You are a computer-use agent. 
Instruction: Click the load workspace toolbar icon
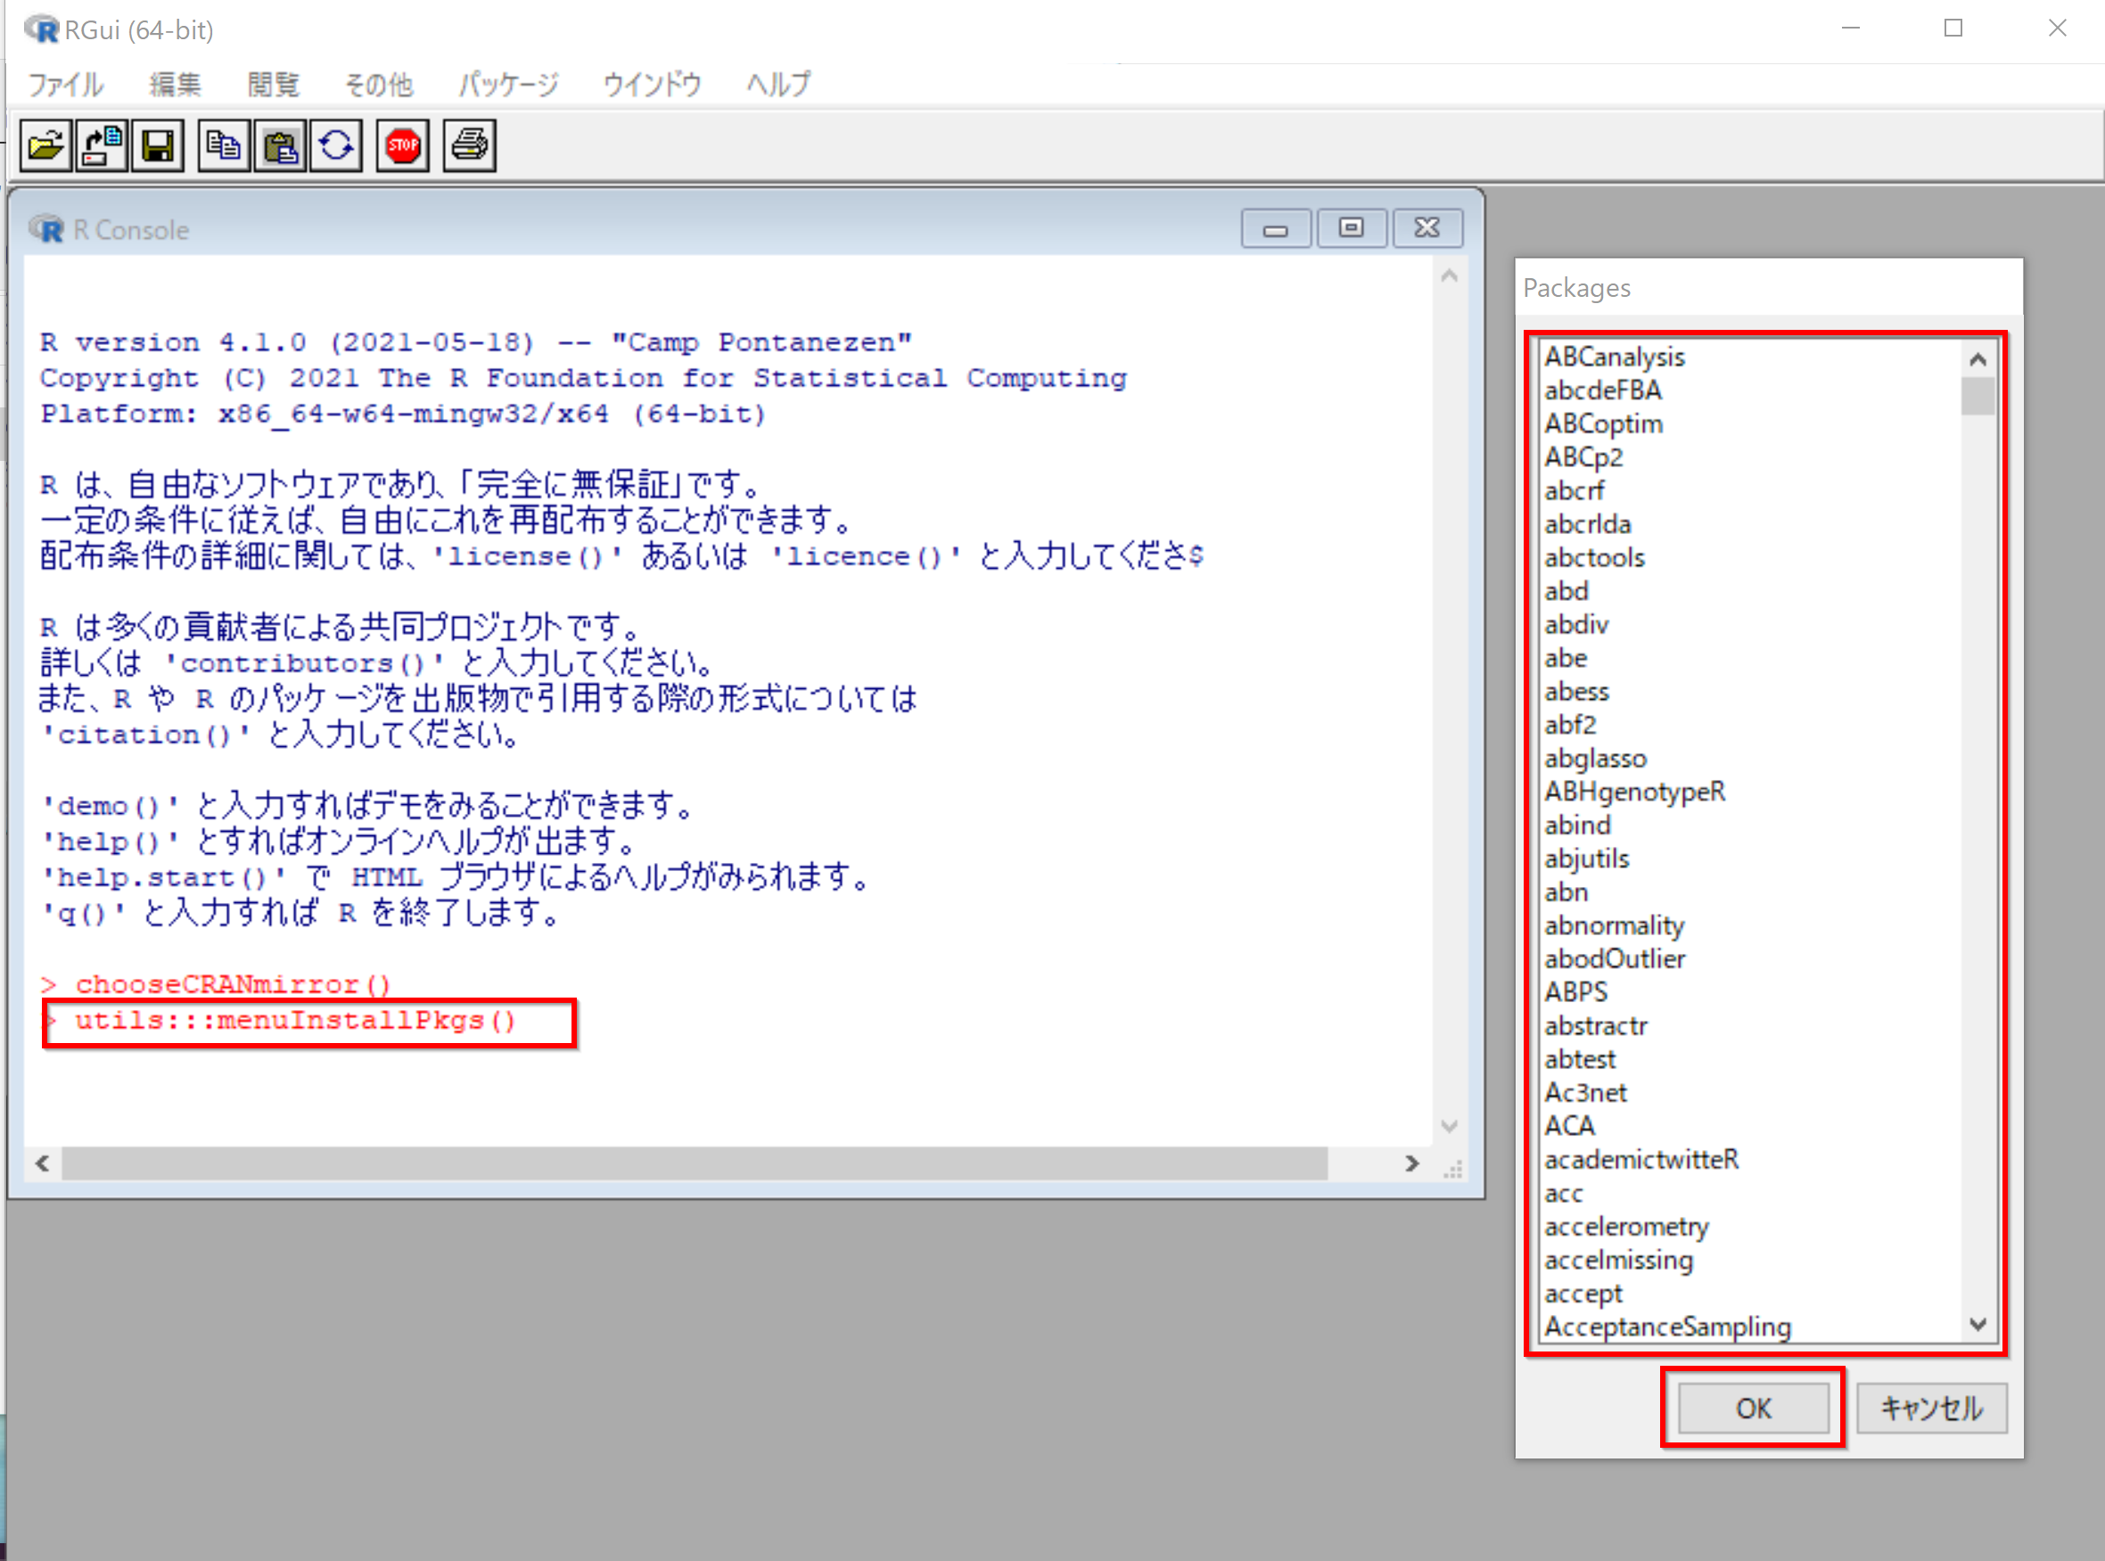click(x=102, y=146)
